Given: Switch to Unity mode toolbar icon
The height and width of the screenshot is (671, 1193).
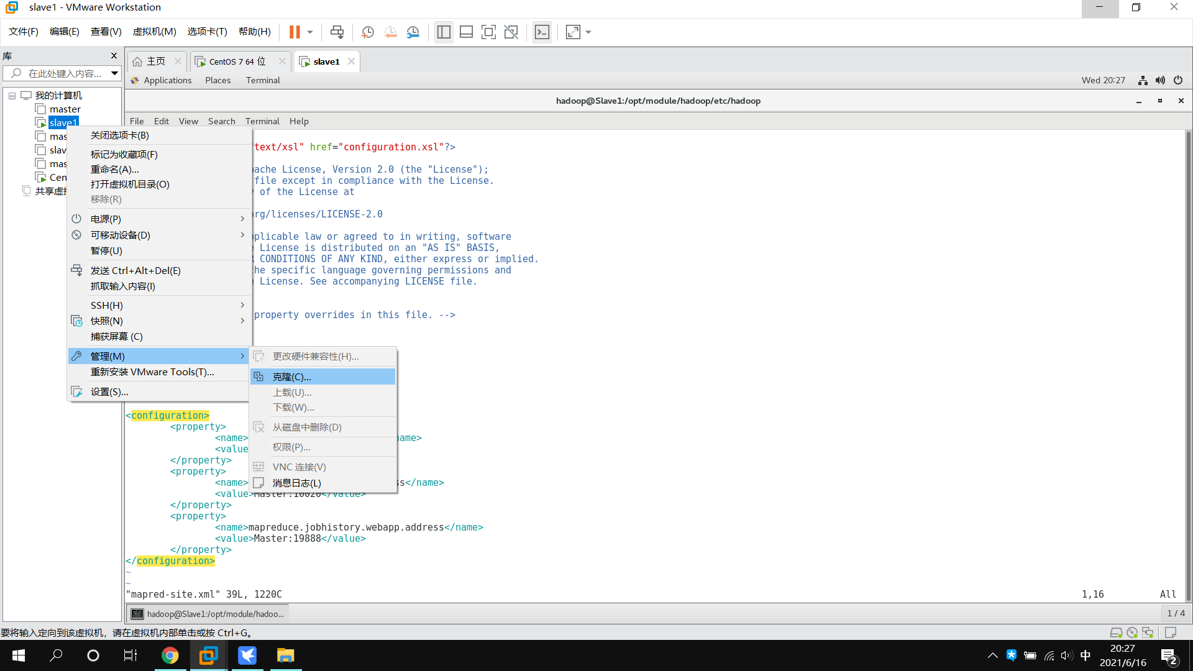Looking at the screenshot, I should click(511, 32).
